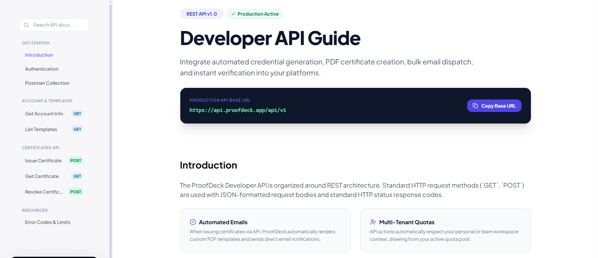The height and width of the screenshot is (258, 598).
Task: Open the Postman Collection page
Action: 47,83
